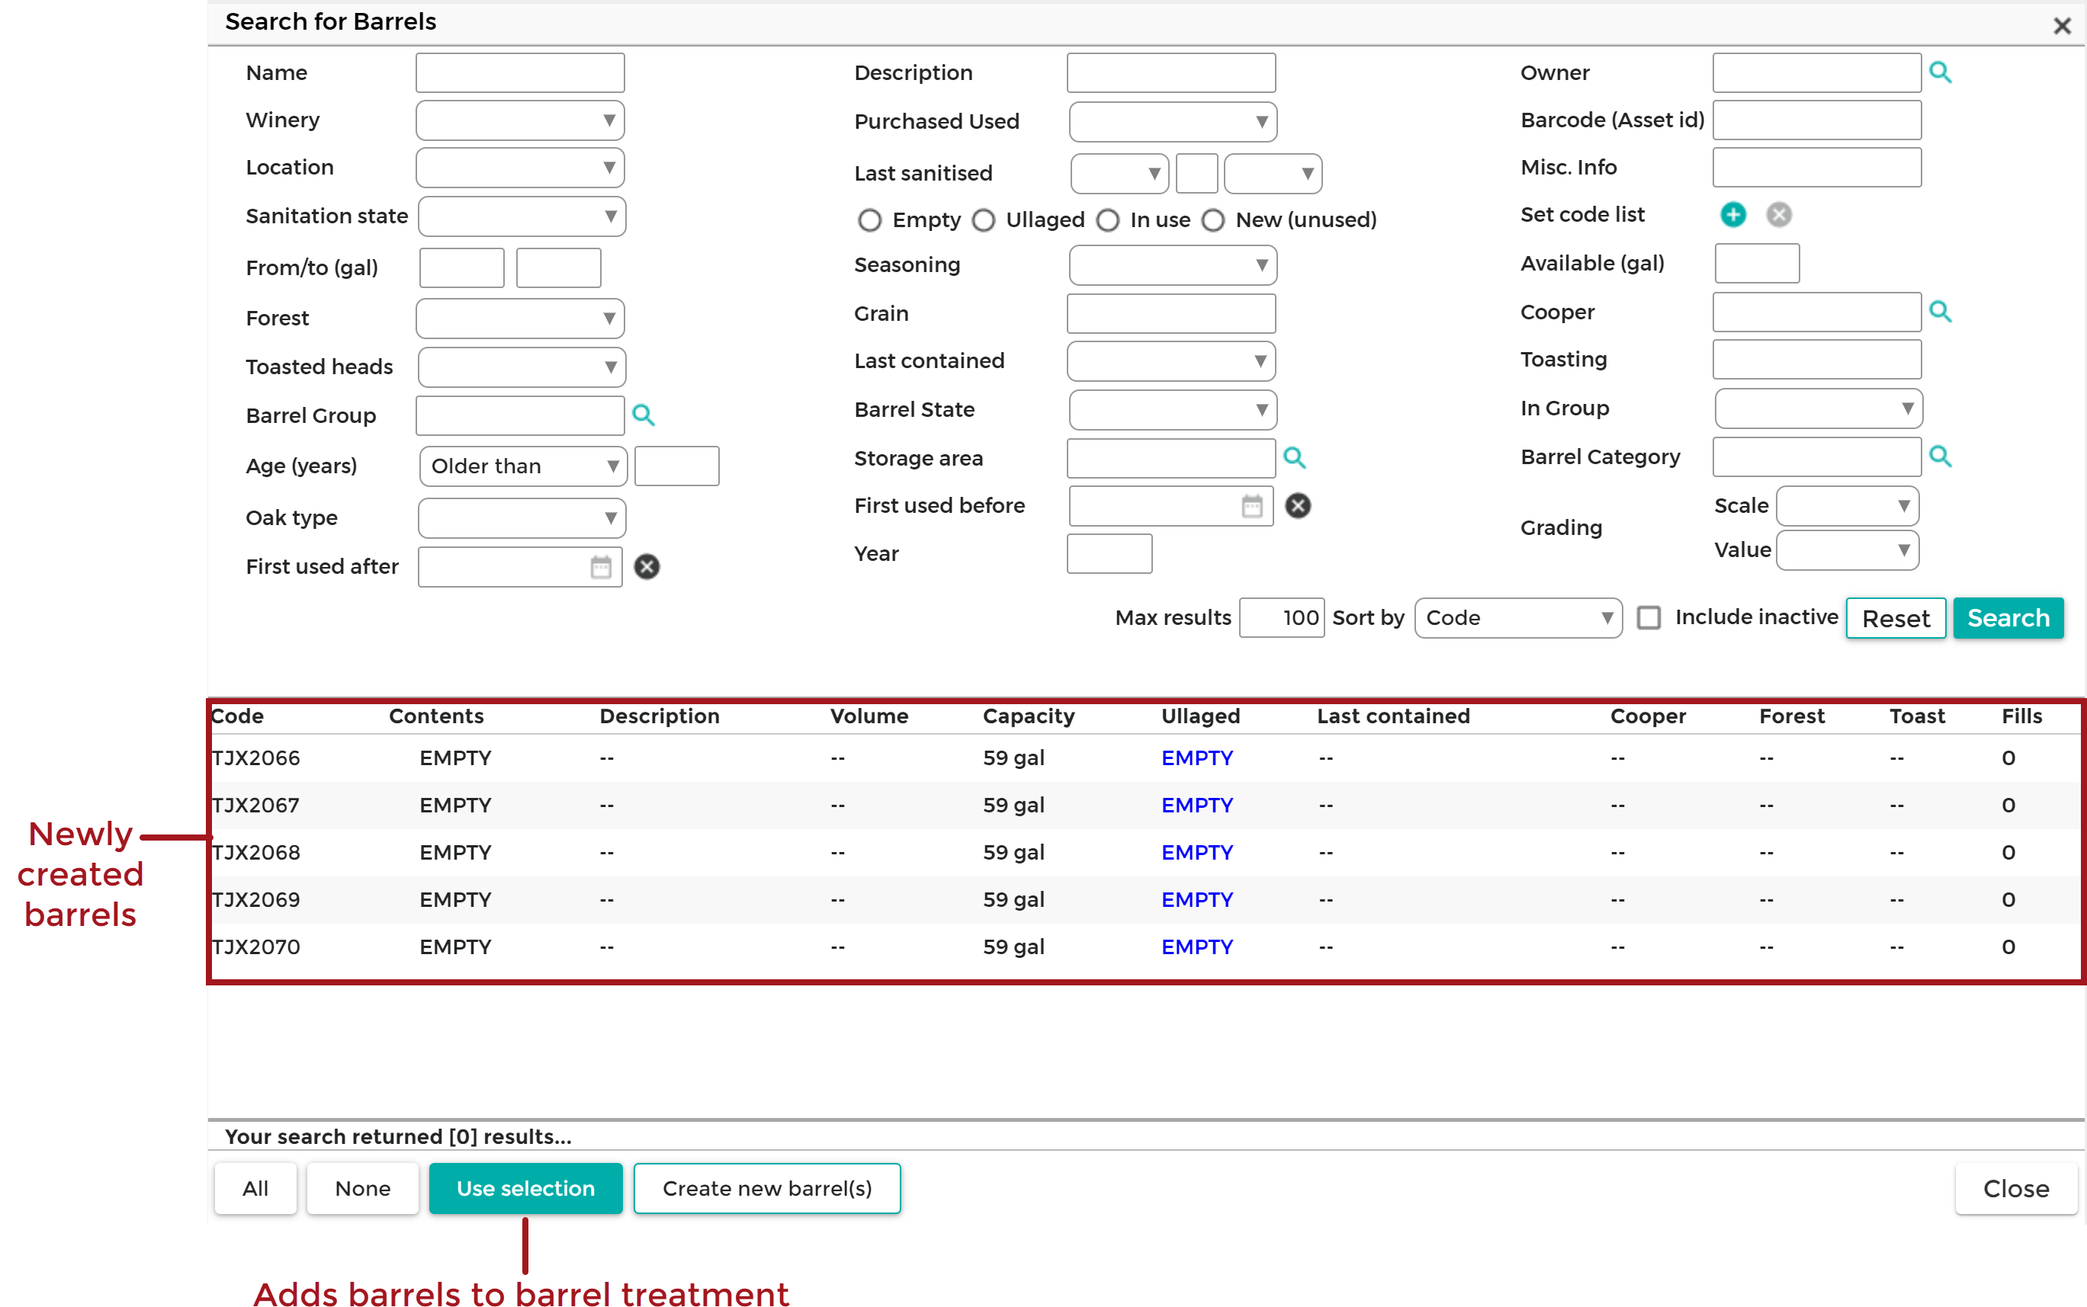Viewport: 2087px width, 1307px height.
Task: Close the Search for Barrels dialog with X
Action: (x=2062, y=26)
